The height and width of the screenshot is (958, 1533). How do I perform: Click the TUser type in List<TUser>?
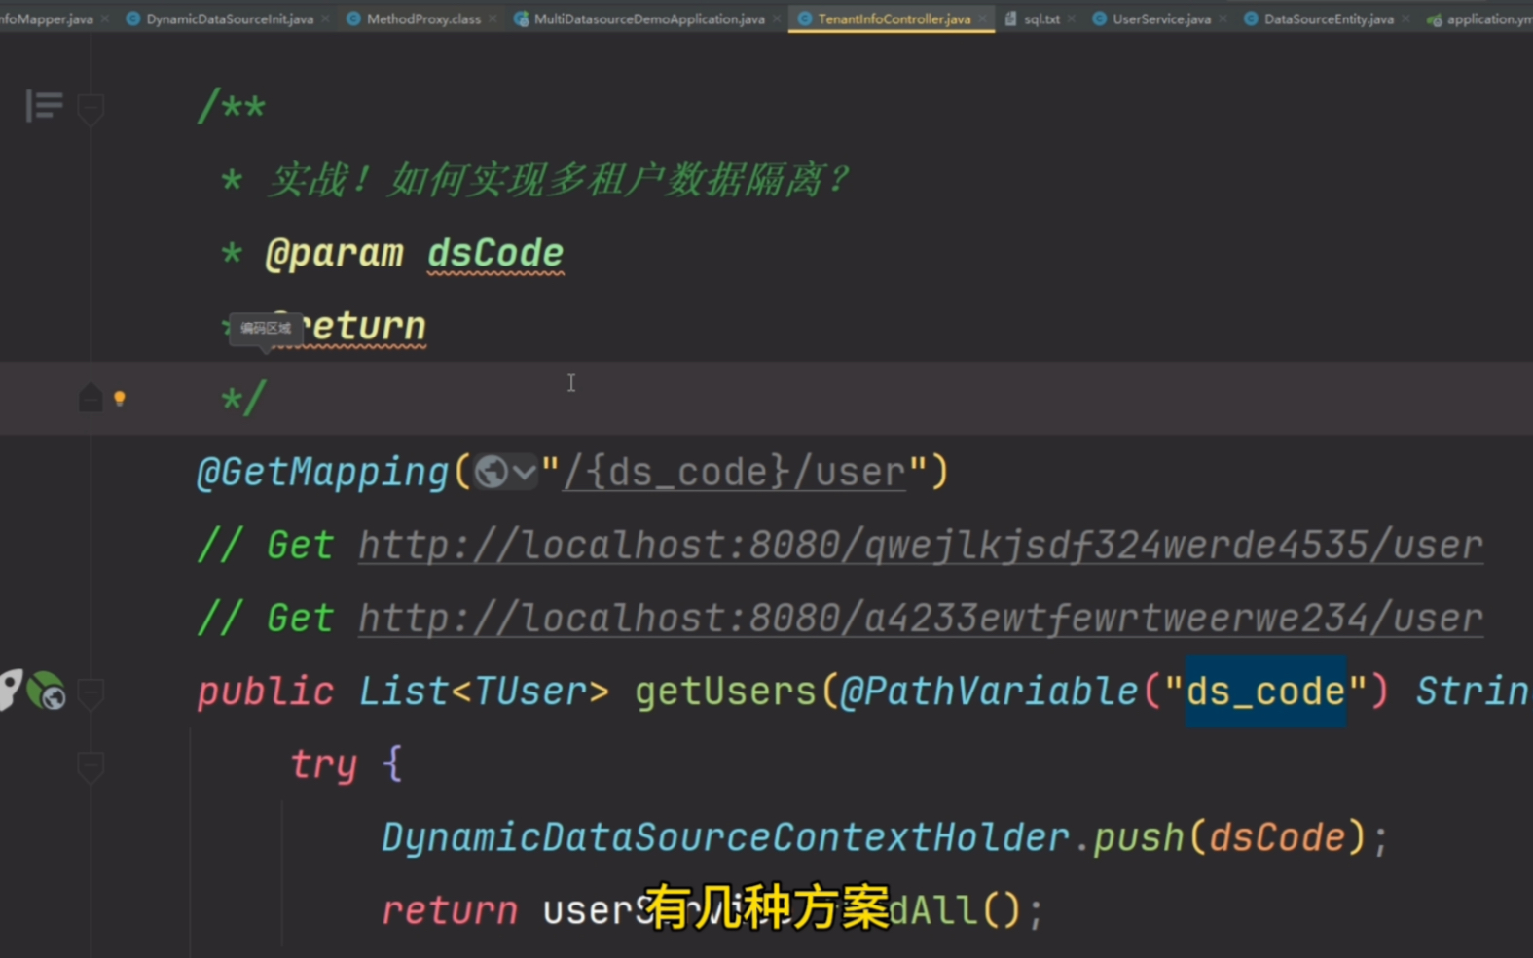(530, 692)
